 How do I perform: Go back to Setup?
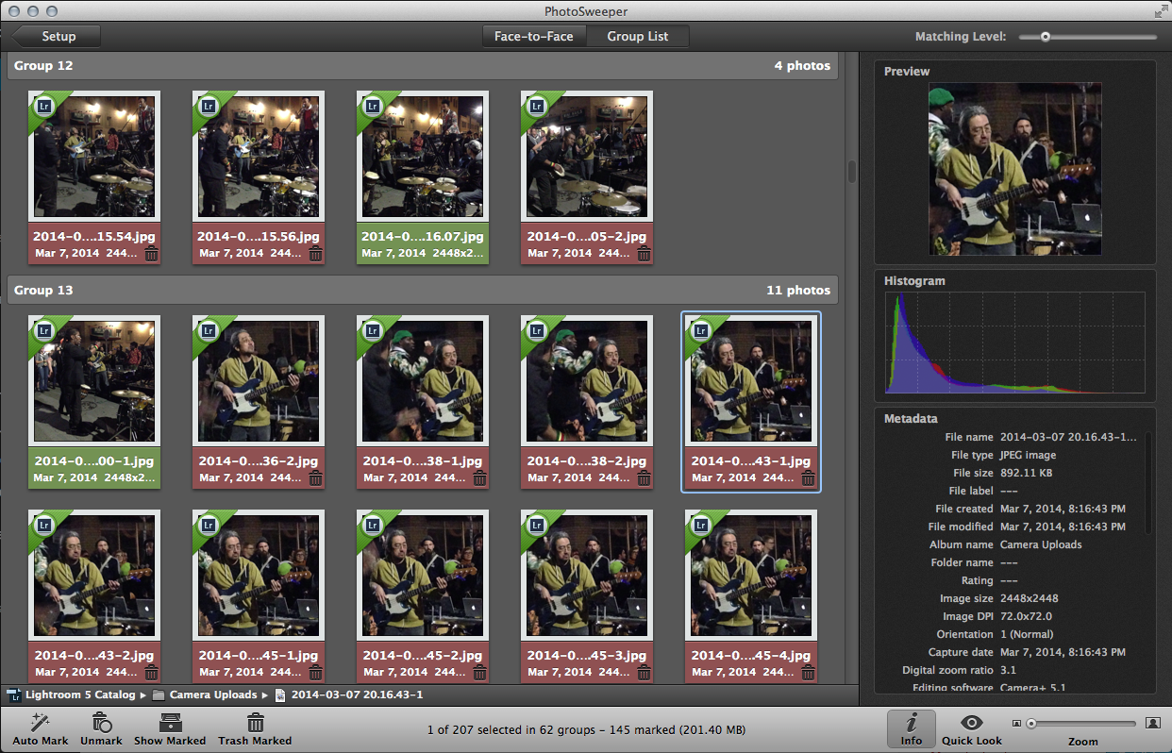(x=57, y=37)
